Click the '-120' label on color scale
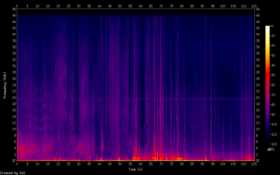 point(273,145)
